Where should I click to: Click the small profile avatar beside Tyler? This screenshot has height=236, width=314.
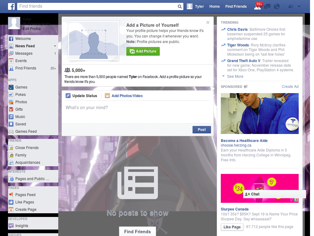click(190, 6)
